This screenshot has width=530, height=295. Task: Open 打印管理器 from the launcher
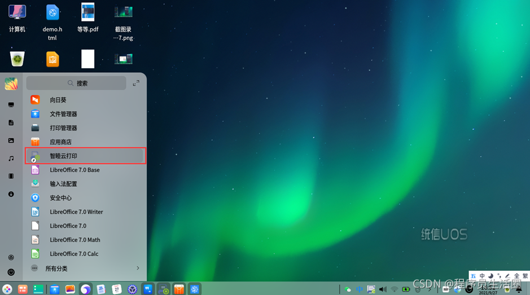point(85,127)
